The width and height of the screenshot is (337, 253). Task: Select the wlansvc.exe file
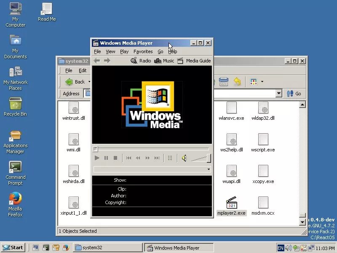tap(231, 111)
